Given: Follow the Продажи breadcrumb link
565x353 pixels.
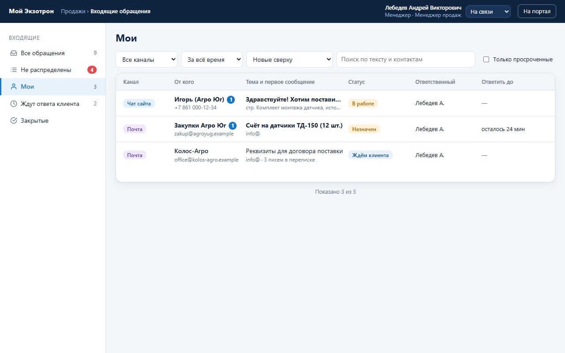Looking at the screenshot, I should [x=73, y=11].
